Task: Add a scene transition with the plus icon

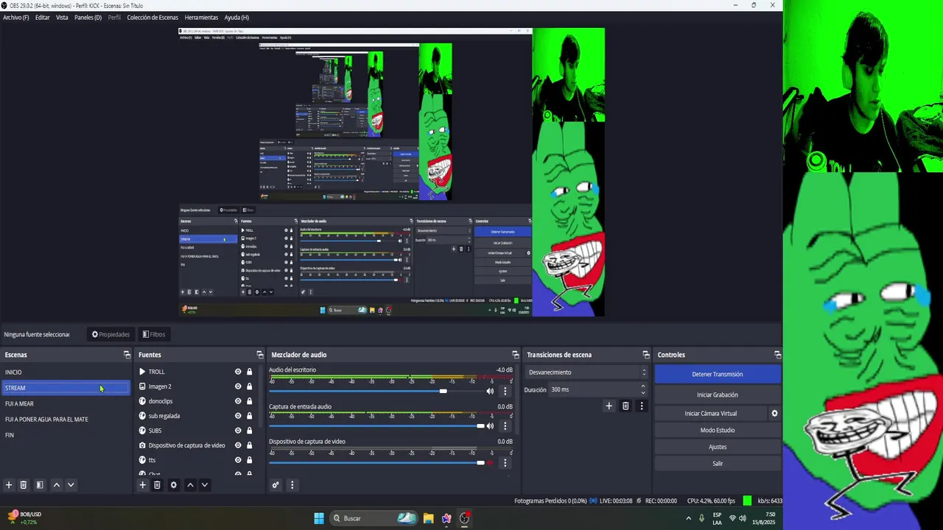Action: pos(609,406)
